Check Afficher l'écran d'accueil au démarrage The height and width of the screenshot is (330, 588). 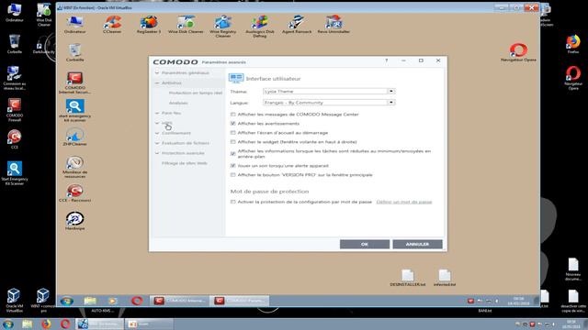click(232, 133)
